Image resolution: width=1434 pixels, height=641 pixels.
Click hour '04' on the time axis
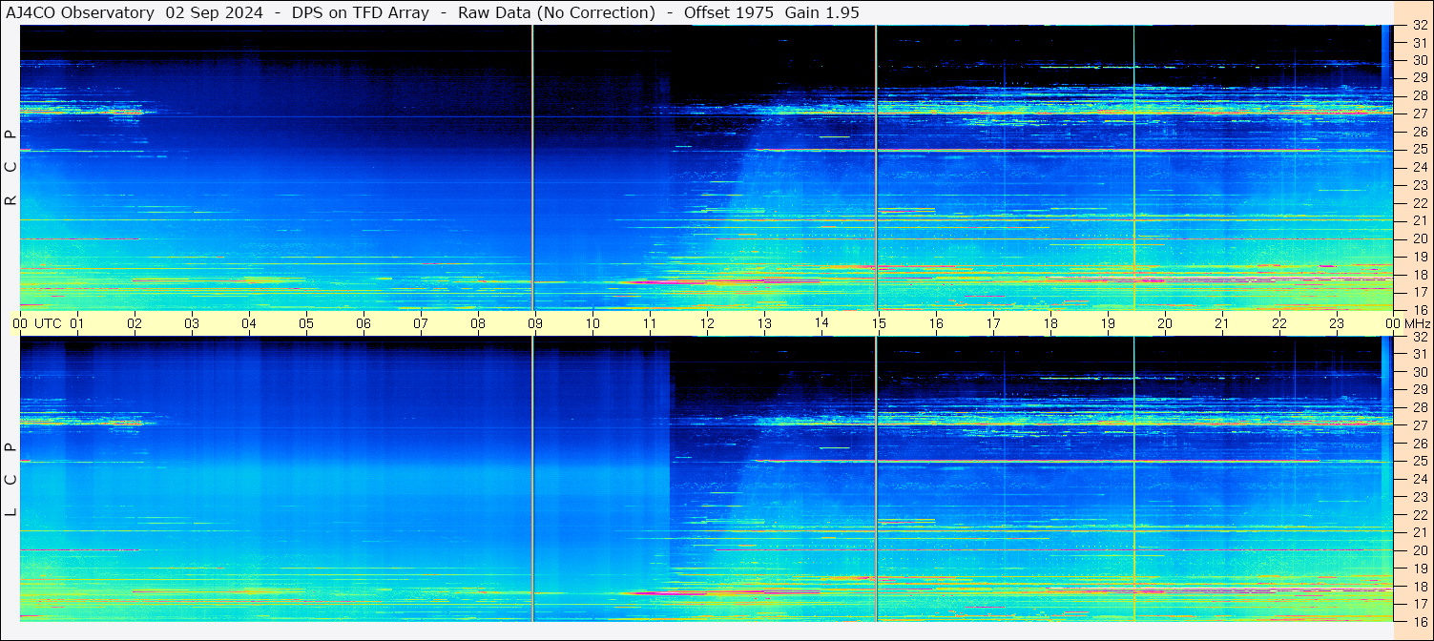coord(249,323)
